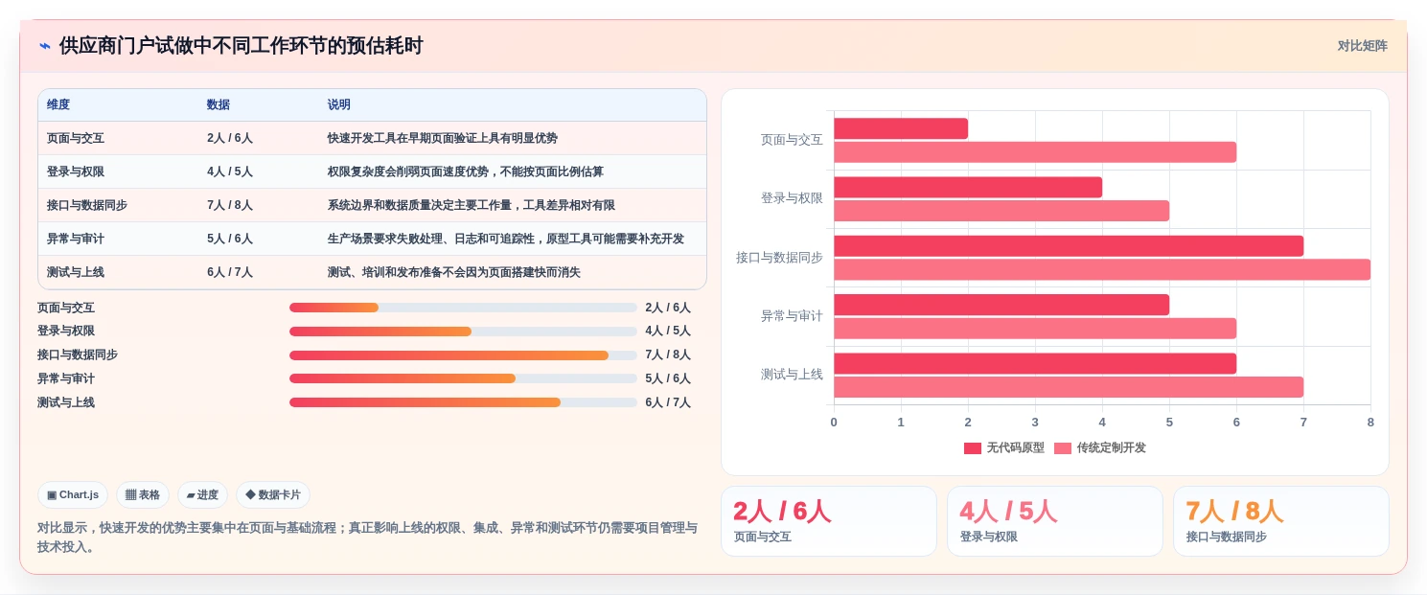The width and height of the screenshot is (1427, 595).
Task: Toggle the 无代码原型 legend item
Action: pyautogui.click(x=1004, y=447)
